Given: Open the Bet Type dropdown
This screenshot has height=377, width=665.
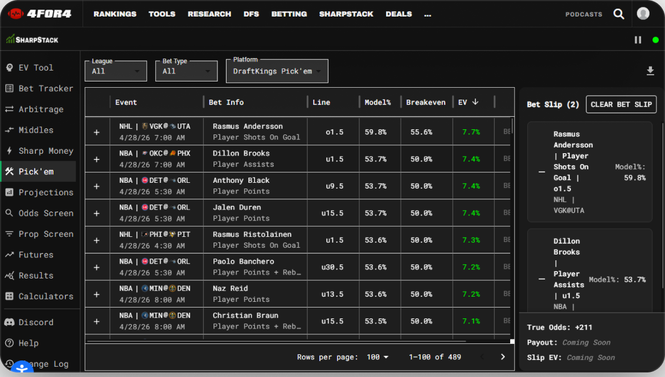Looking at the screenshot, I should click(187, 71).
